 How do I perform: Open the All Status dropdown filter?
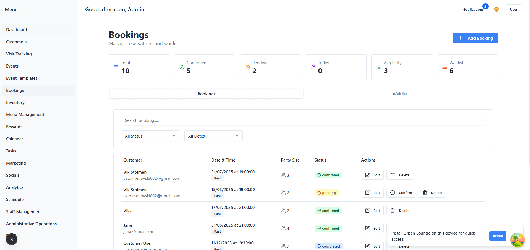(150, 136)
